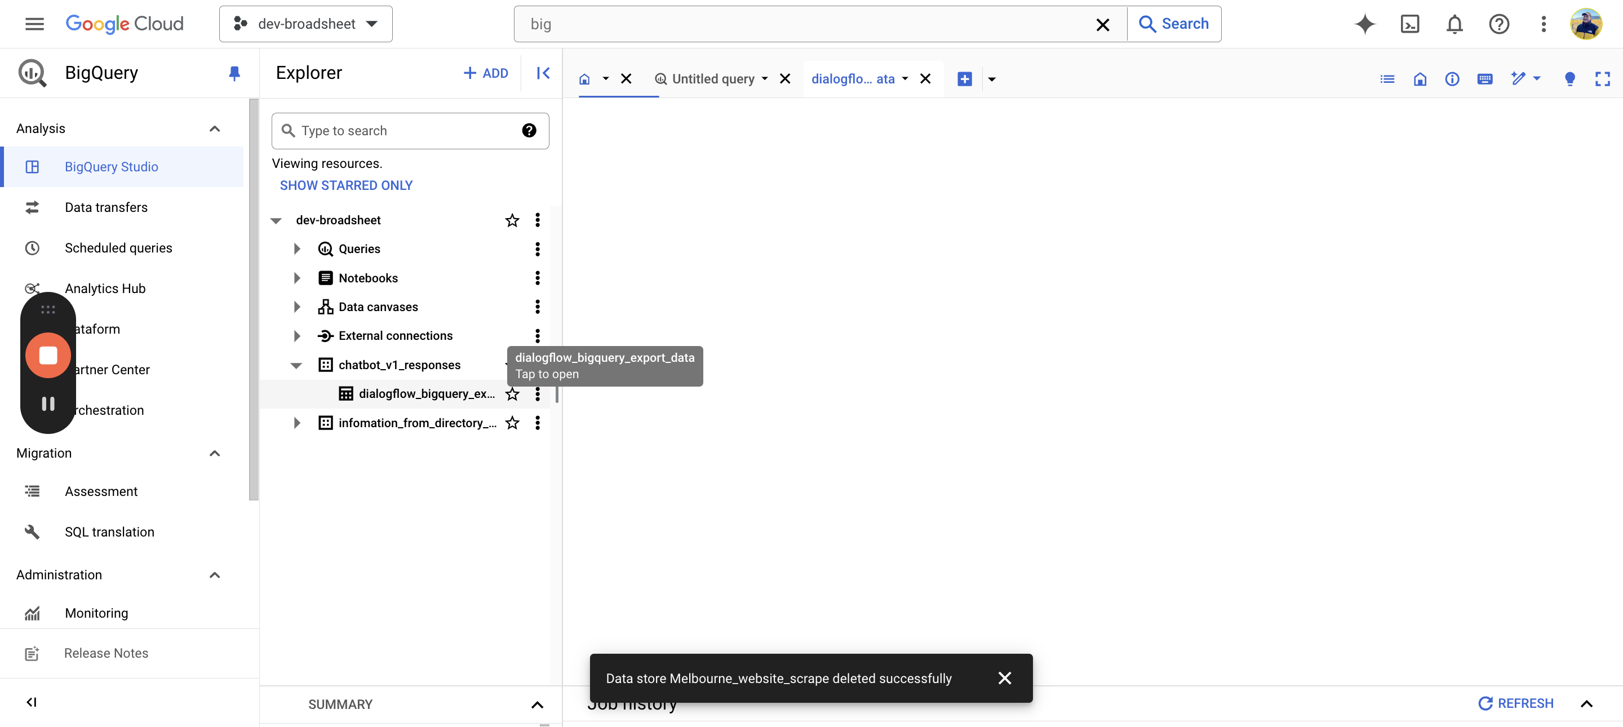This screenshot has width=1623, height=727.
Task: Star the infomation_from_directory dataset
Action: [512, 423]
